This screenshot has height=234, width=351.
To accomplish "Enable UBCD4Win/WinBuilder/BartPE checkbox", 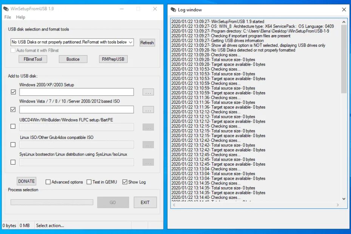I will click(x=13, y=126).
